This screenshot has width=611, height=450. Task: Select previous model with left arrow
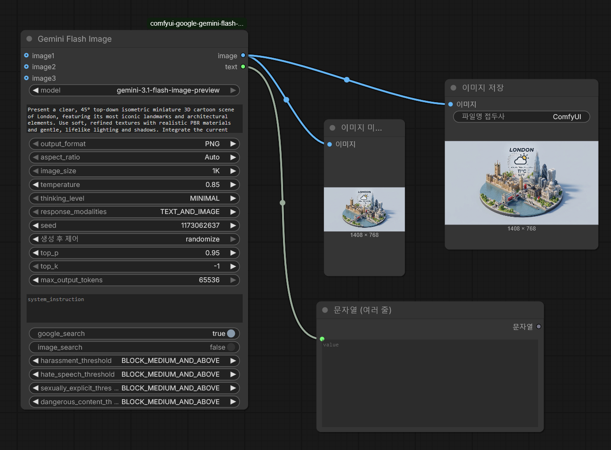click(35, 90)
